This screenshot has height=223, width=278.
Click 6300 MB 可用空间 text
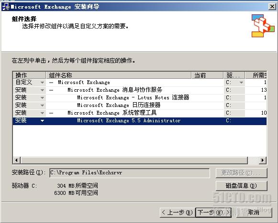pos(76,193)
